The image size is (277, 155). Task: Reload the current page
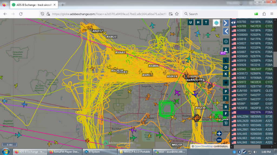click(21, 14)
